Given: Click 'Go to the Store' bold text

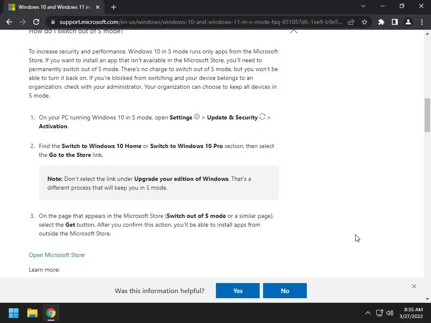Looking at the screenshot, I should [70, 155].
